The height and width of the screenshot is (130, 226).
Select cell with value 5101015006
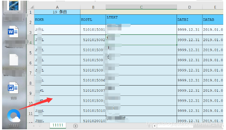coord(93,80)
